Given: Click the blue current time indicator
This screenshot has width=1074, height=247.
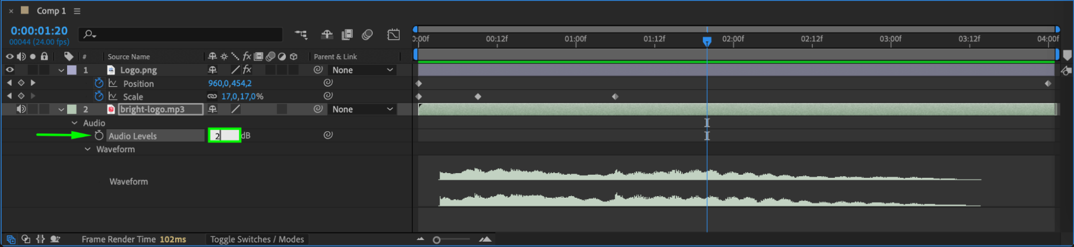Looking at the screenshot, I should coord(707,41).
